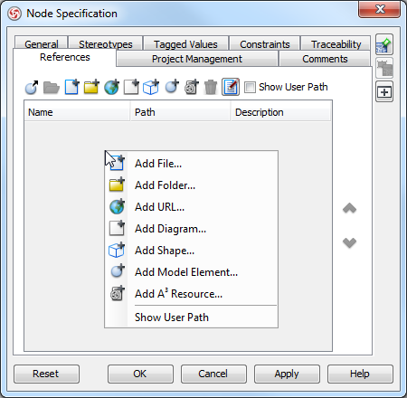Viewport: 407px width, 398px height.
Task: Click the Reset button
Action: click(46, 374)
